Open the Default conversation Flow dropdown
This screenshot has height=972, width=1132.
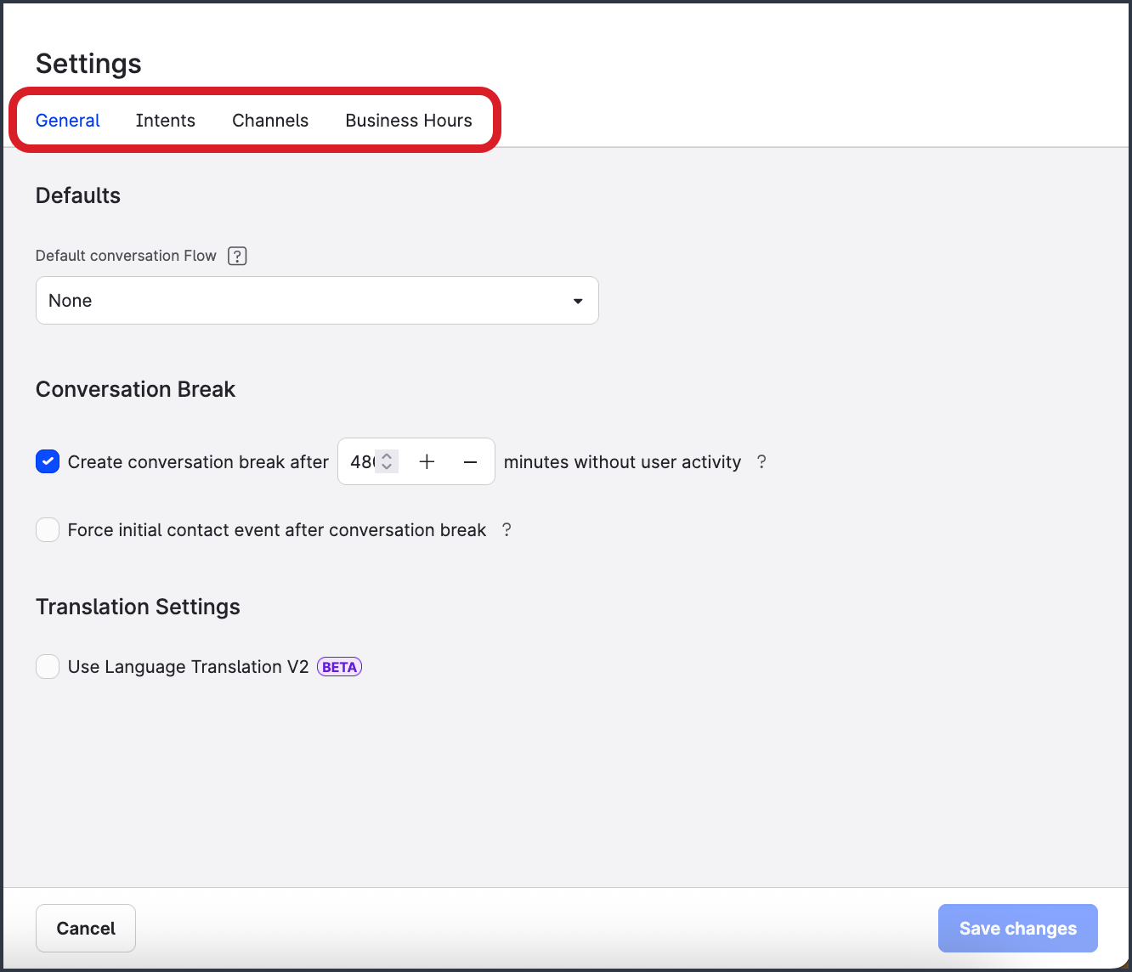tap(317, 300)
